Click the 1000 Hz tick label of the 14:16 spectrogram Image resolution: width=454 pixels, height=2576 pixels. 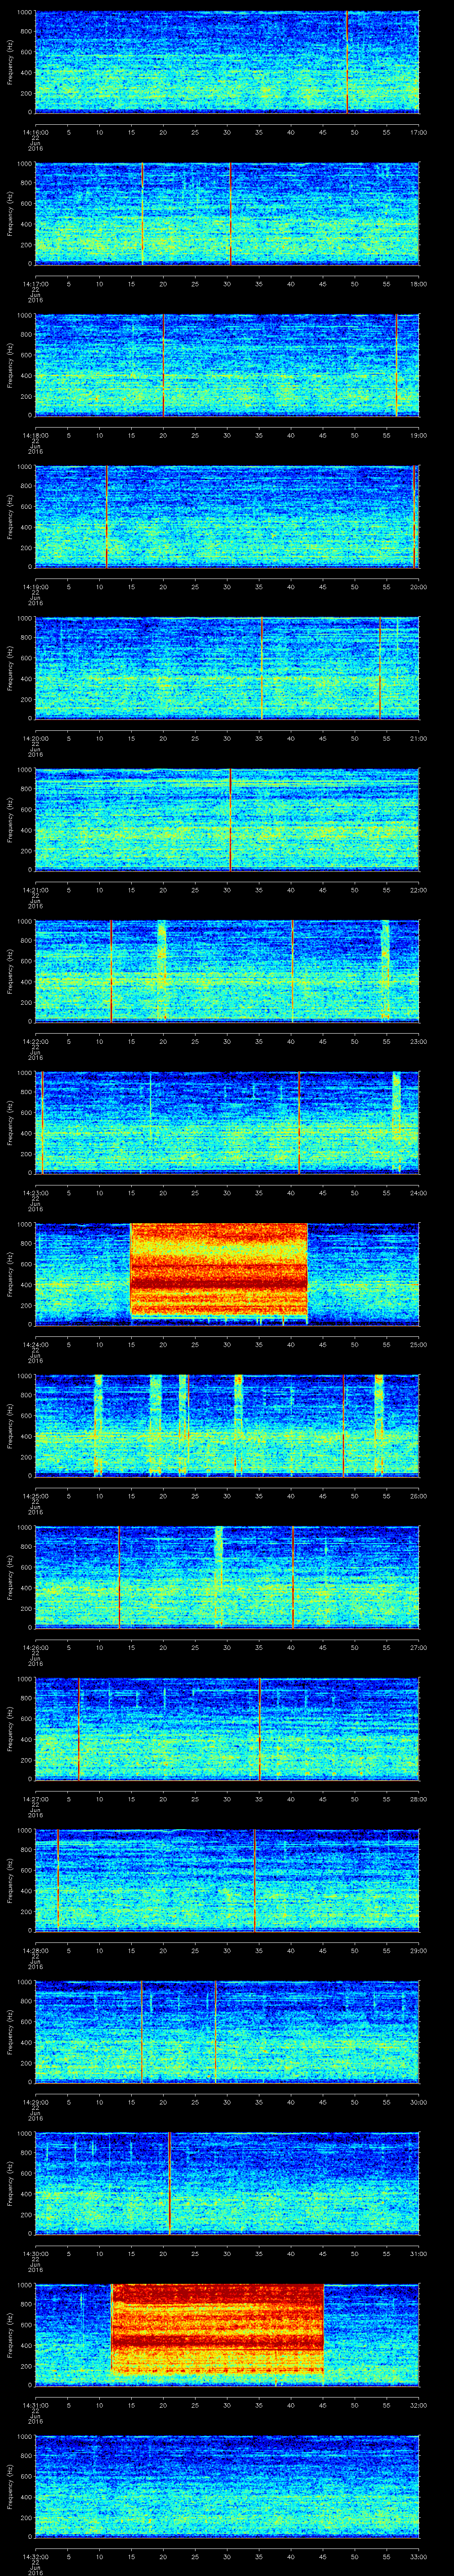point(25,13)
